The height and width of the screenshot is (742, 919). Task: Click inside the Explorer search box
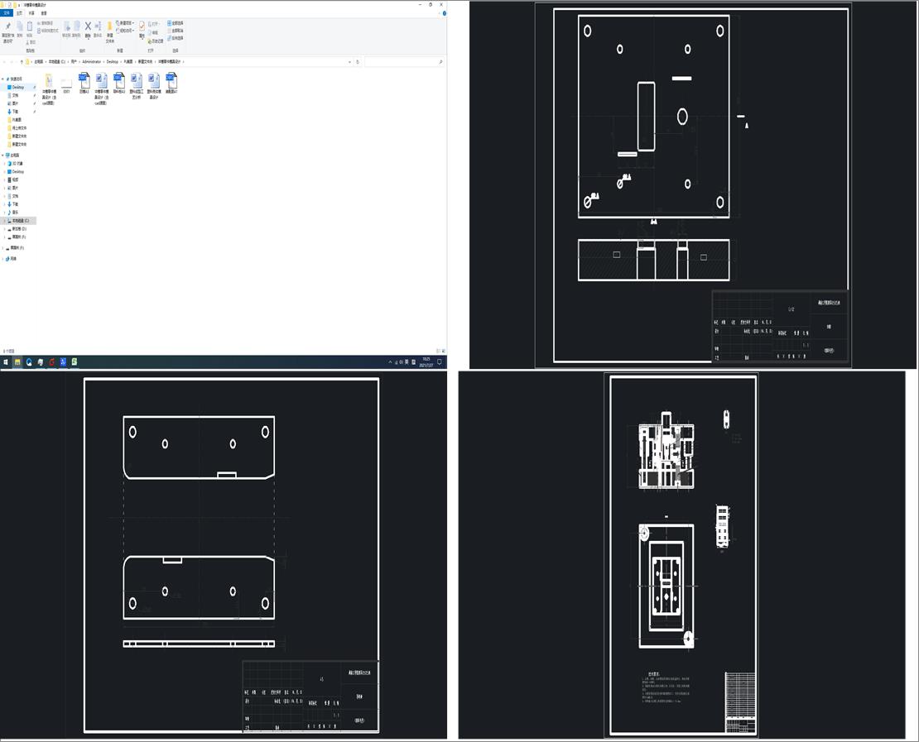tap(404, 61)
